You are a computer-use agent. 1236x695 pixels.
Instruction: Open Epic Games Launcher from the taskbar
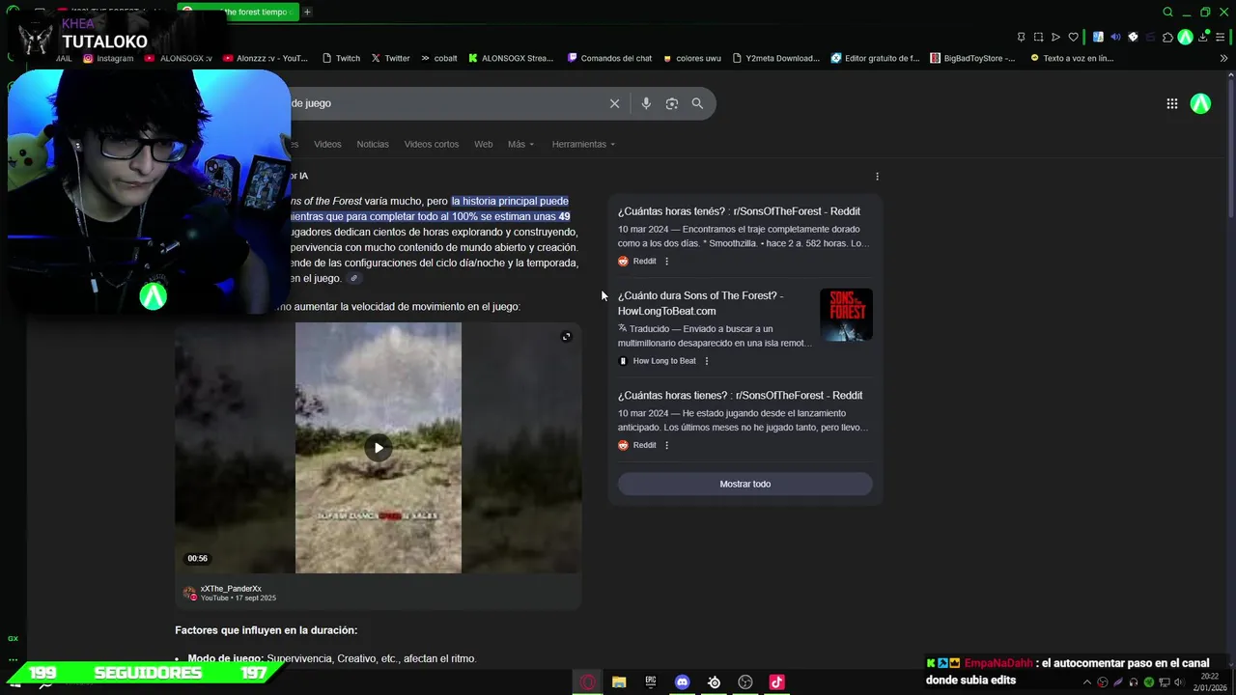coord(651,682)
